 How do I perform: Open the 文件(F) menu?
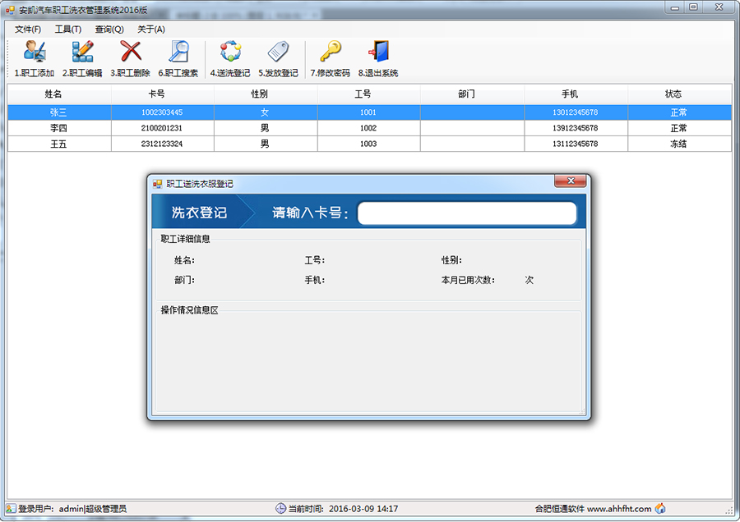[x=28, y=29]
